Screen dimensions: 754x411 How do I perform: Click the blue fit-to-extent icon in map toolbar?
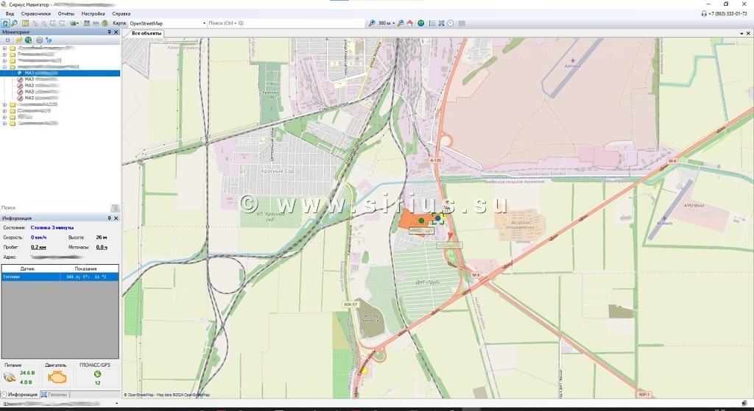pos(441,24)
